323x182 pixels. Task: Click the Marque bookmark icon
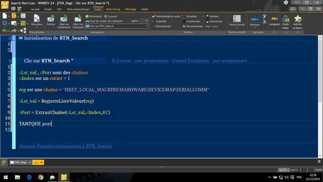tap(255, 19)
